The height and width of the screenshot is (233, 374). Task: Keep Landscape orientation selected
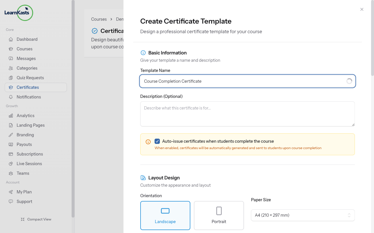point(165,216)
